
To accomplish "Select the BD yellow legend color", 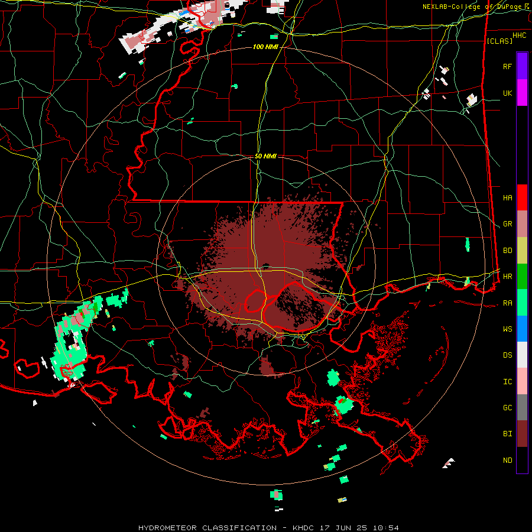I will pyautogui.click(x=522, y=251).
